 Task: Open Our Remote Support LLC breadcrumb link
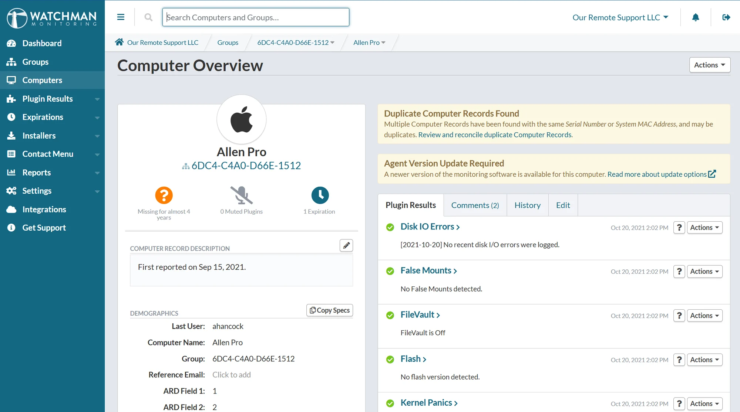tap(163, 42)
